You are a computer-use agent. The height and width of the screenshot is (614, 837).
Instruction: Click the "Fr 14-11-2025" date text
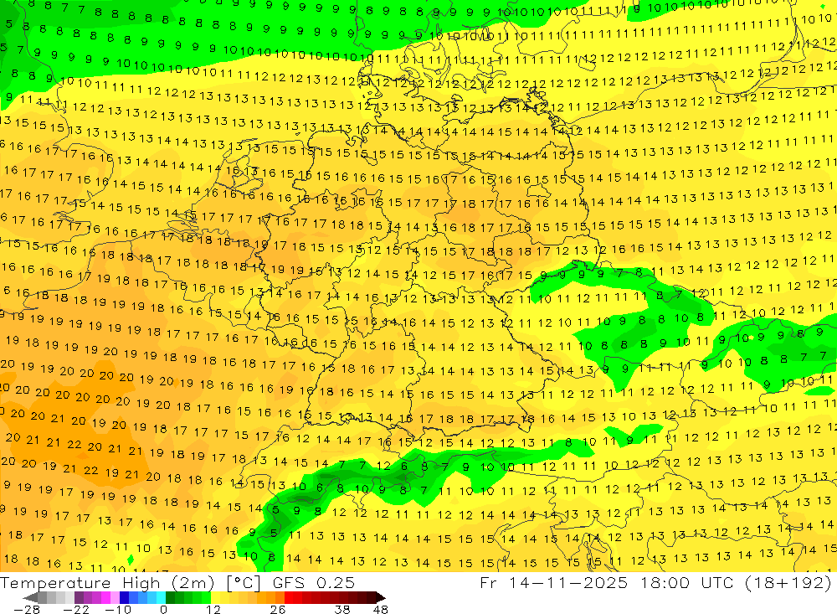tap(553, 582)
